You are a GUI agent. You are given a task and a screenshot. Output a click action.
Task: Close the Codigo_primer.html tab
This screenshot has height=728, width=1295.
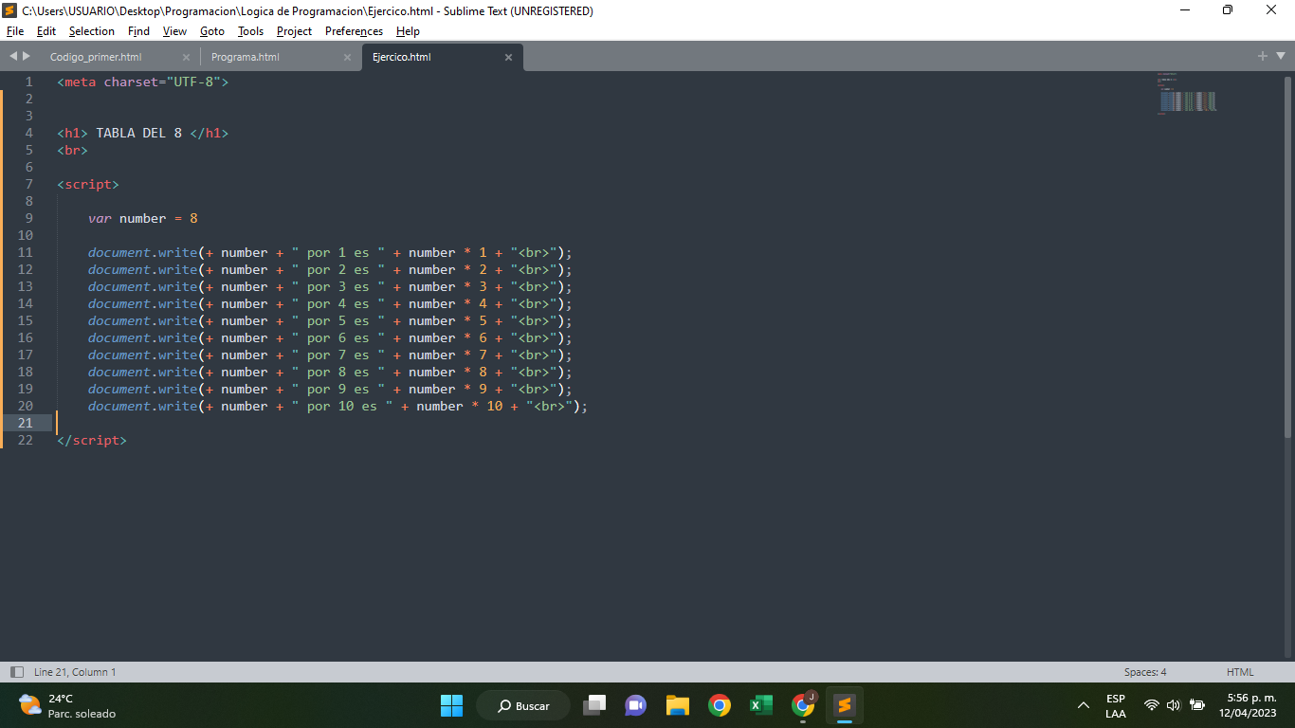[x=186, y=57]
